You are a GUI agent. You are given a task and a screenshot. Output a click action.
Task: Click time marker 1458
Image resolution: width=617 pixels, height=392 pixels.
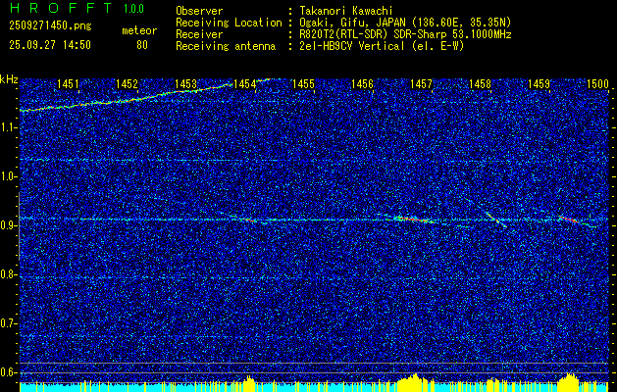point(480,83)
